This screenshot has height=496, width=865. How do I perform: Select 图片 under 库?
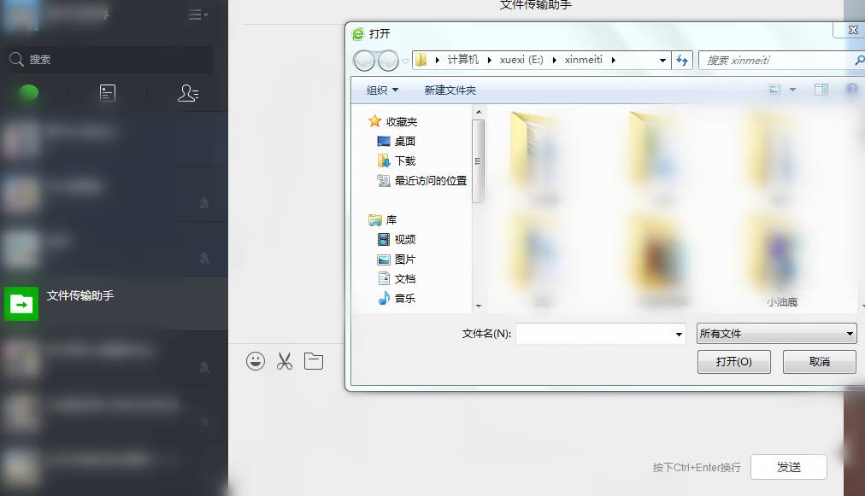pyautogui.click(x=404, y=259)
